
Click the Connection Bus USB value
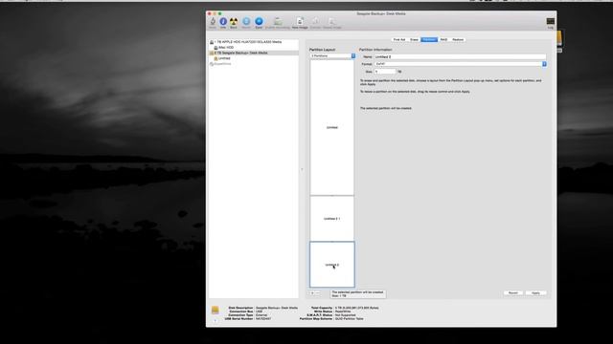(x=259, y=312)
